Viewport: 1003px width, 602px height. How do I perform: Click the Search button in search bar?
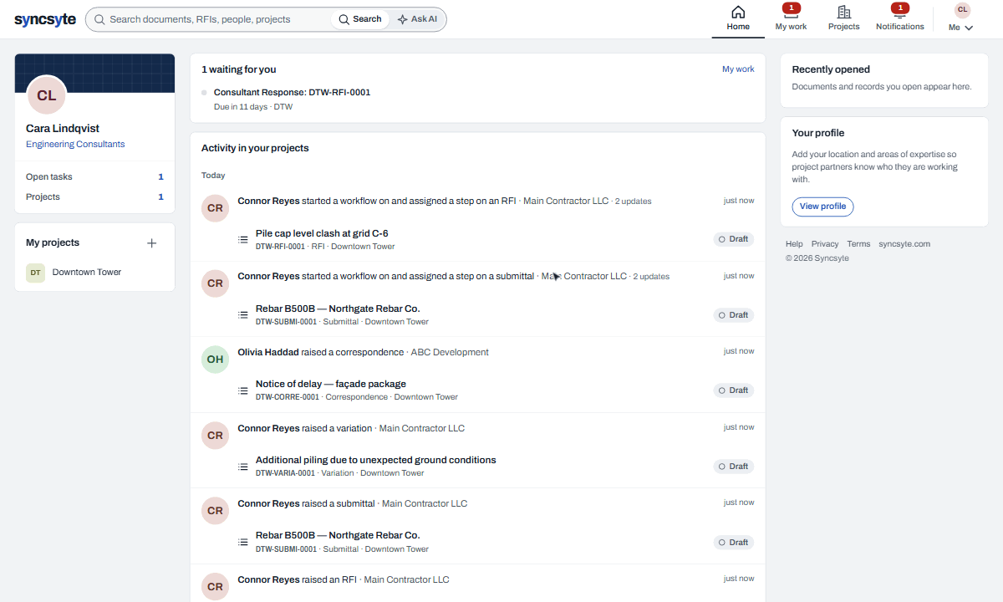359,19
